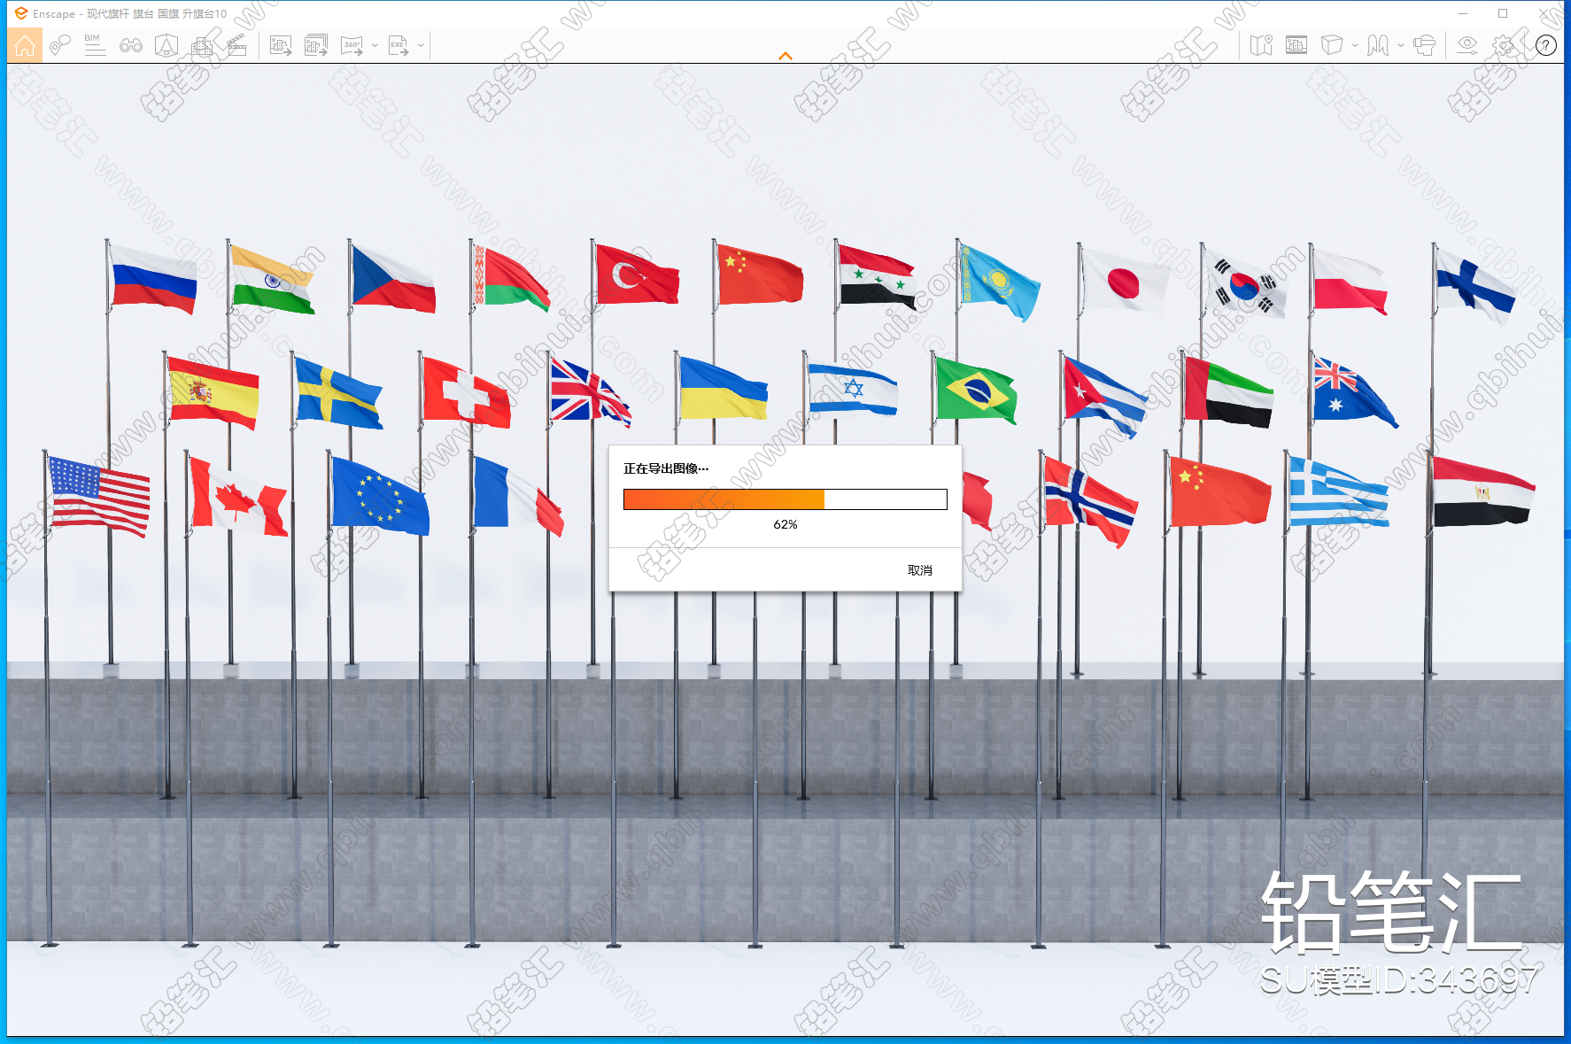Viewport: 1571px width, 1044px height.
Task: Open the buildings material editor icon
Action: click(x=202, y=45)
